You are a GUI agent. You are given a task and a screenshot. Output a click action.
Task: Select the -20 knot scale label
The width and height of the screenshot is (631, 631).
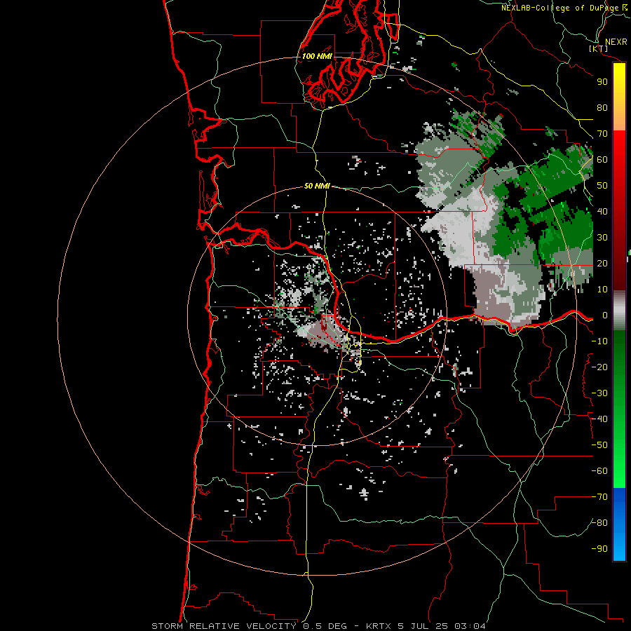[x=599, y=367]
